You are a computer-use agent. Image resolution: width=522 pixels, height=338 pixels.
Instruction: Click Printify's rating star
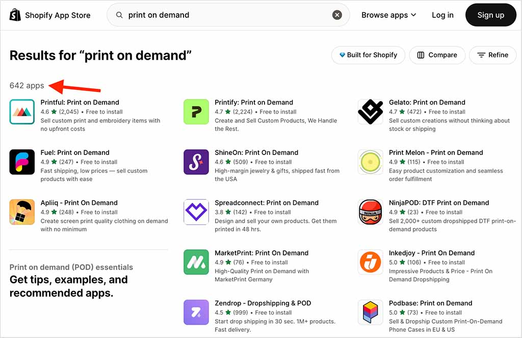pos(228,112)
